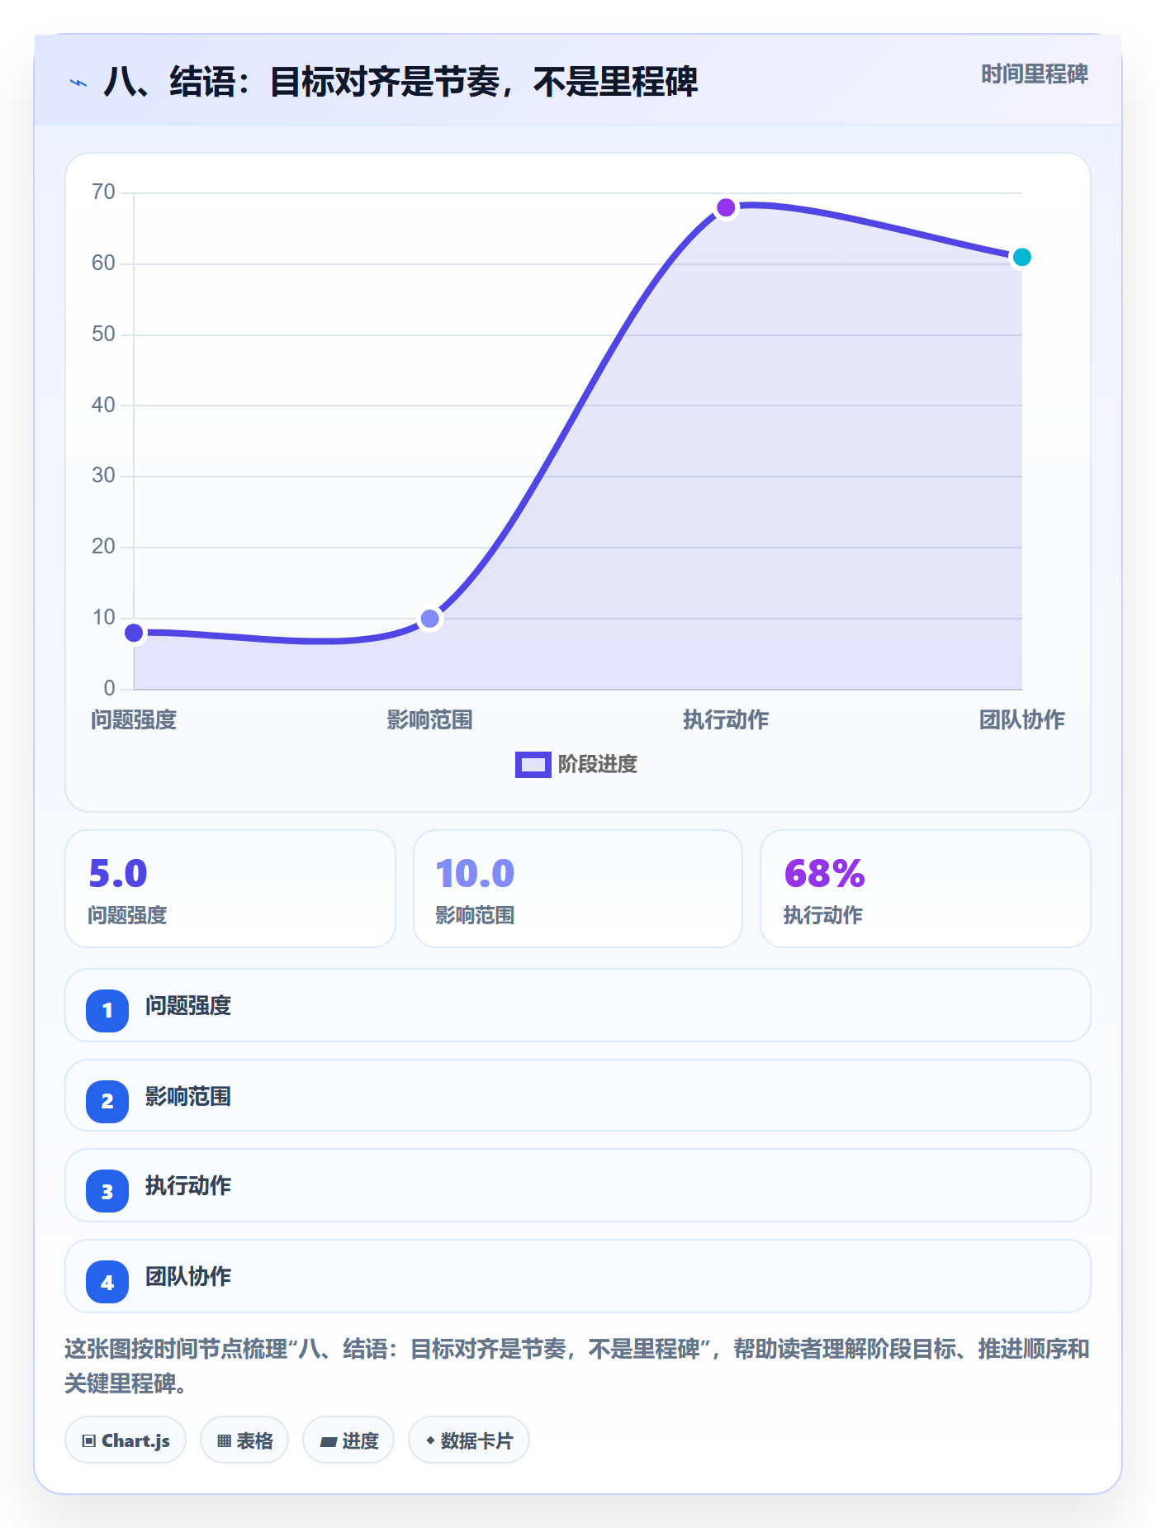Click the Chart.js tag chip

[x=126, y=1440]
